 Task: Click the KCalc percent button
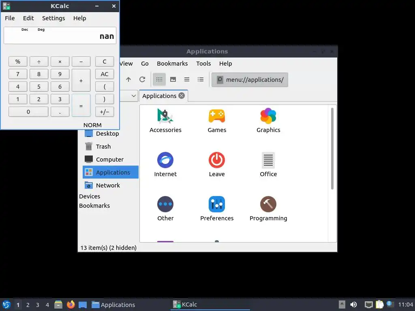(18, 62)
